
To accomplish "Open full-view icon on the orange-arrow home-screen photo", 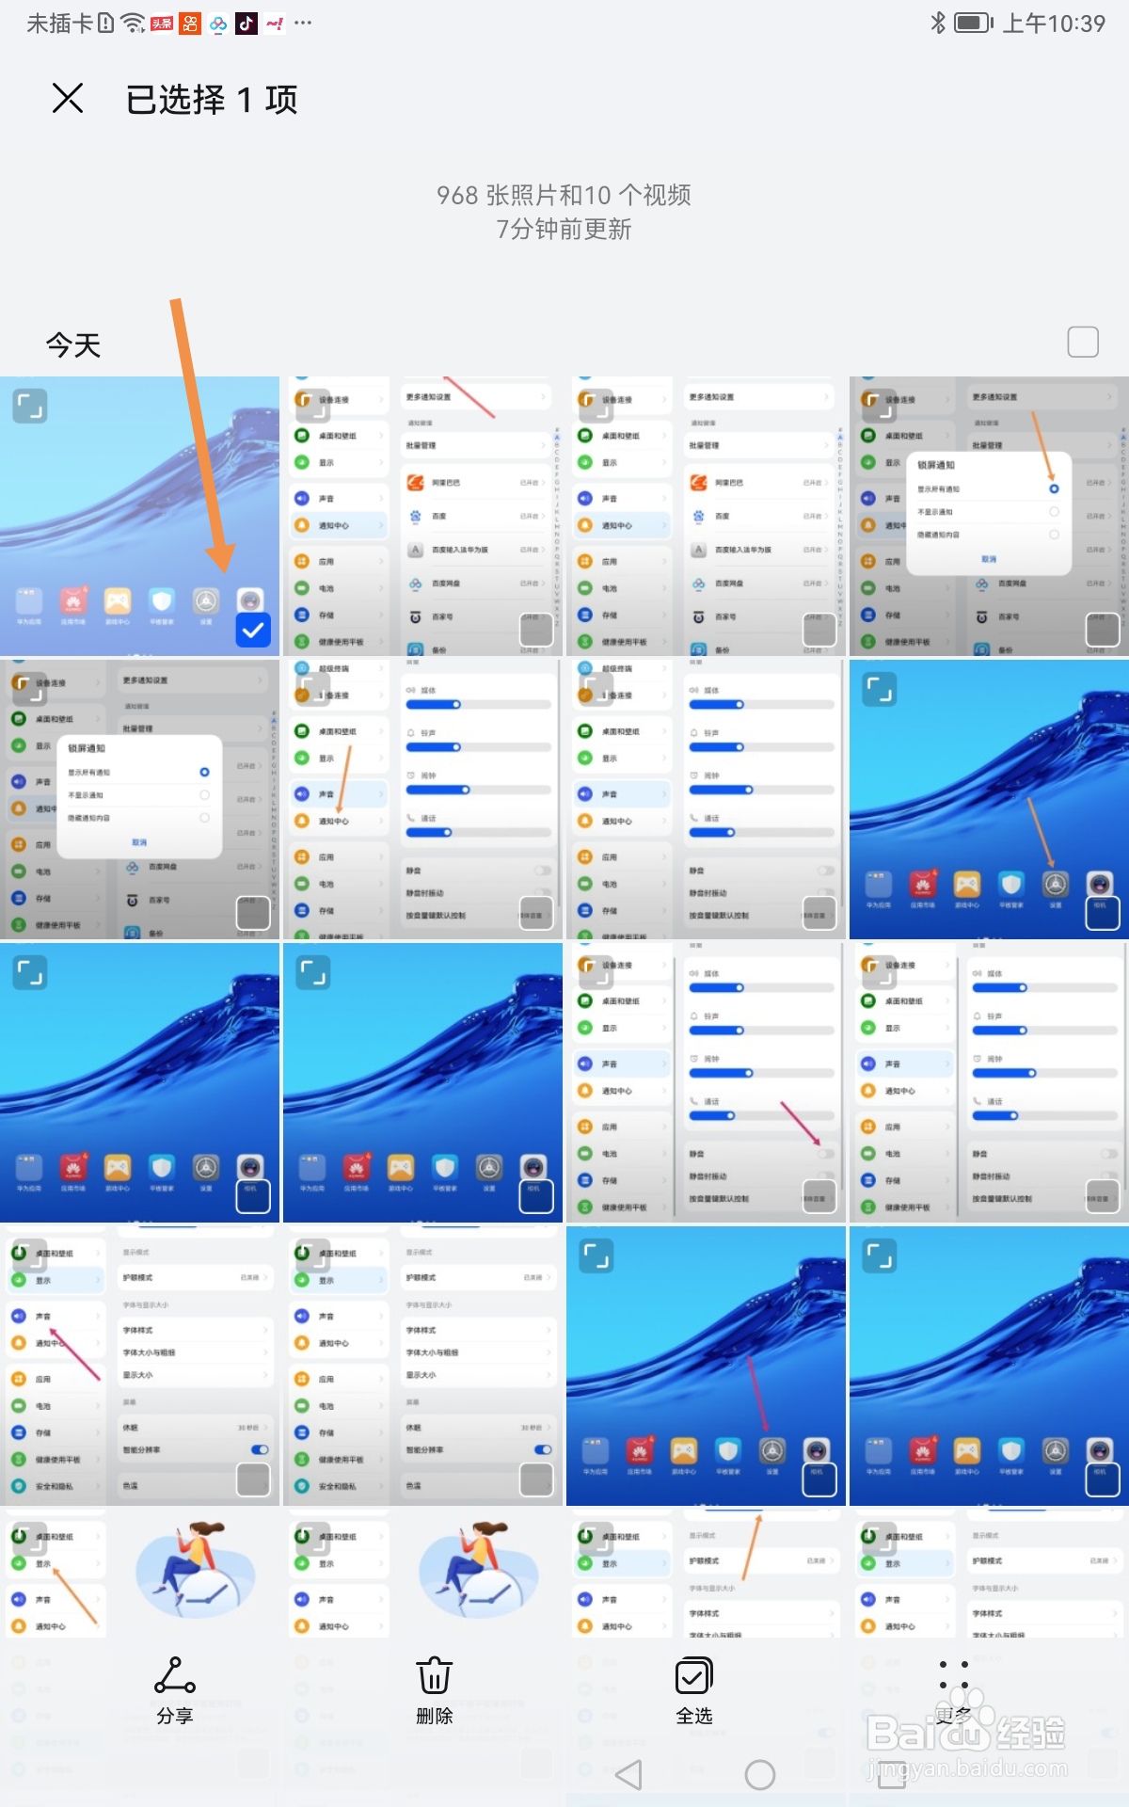I will 880,690.
